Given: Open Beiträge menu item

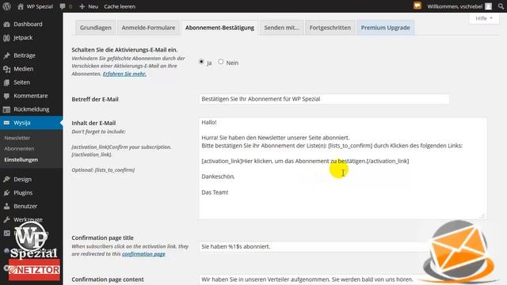Looking at the screenshot, I should [25, 55].
